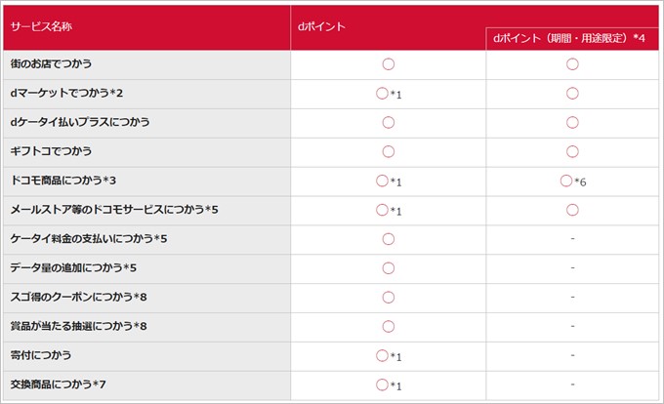Click the 期間・用途限定 circle for メールストア等のドコモサービス

coord(572,210)
